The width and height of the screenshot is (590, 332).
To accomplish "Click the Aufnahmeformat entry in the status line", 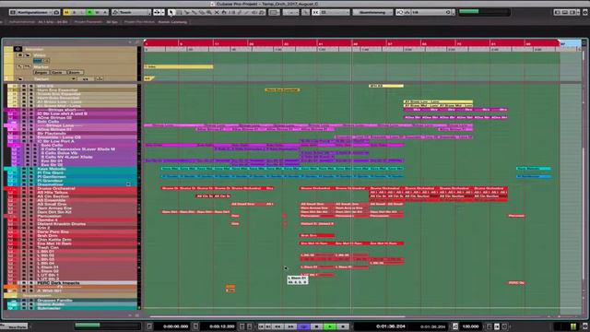I will pyautogui.click(x=39, y=22).
